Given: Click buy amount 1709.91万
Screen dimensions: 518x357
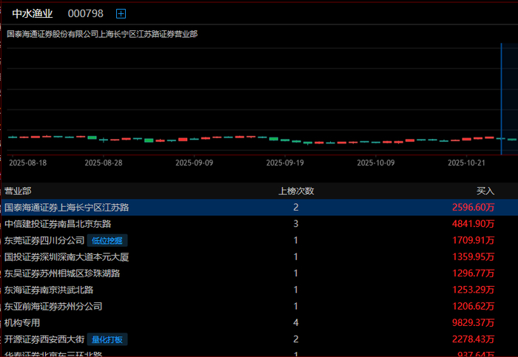Looking at the screenshot, I should point(473,240).
